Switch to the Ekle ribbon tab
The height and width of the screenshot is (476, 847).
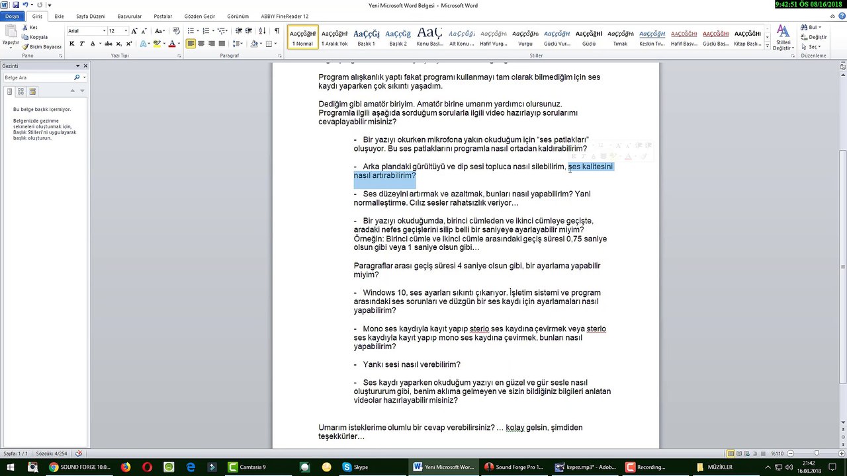60,16
